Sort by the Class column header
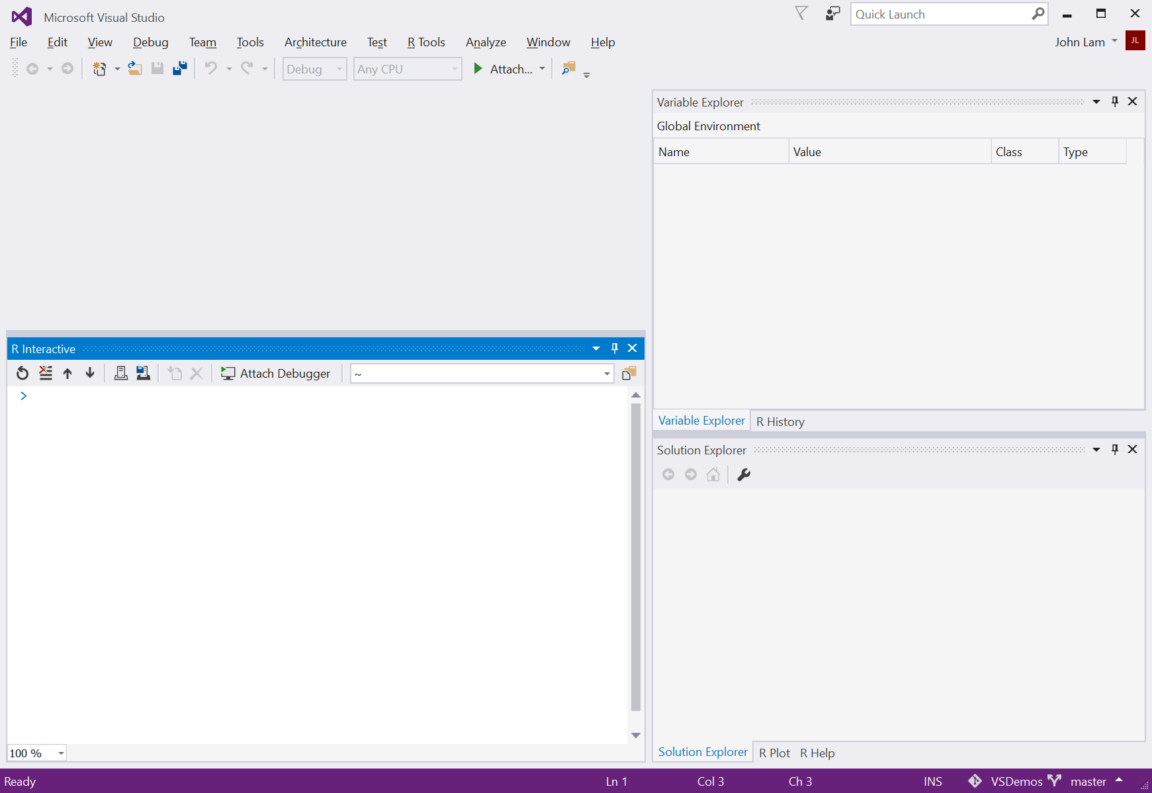The image size is (1152, 793). pos(1025,152)
